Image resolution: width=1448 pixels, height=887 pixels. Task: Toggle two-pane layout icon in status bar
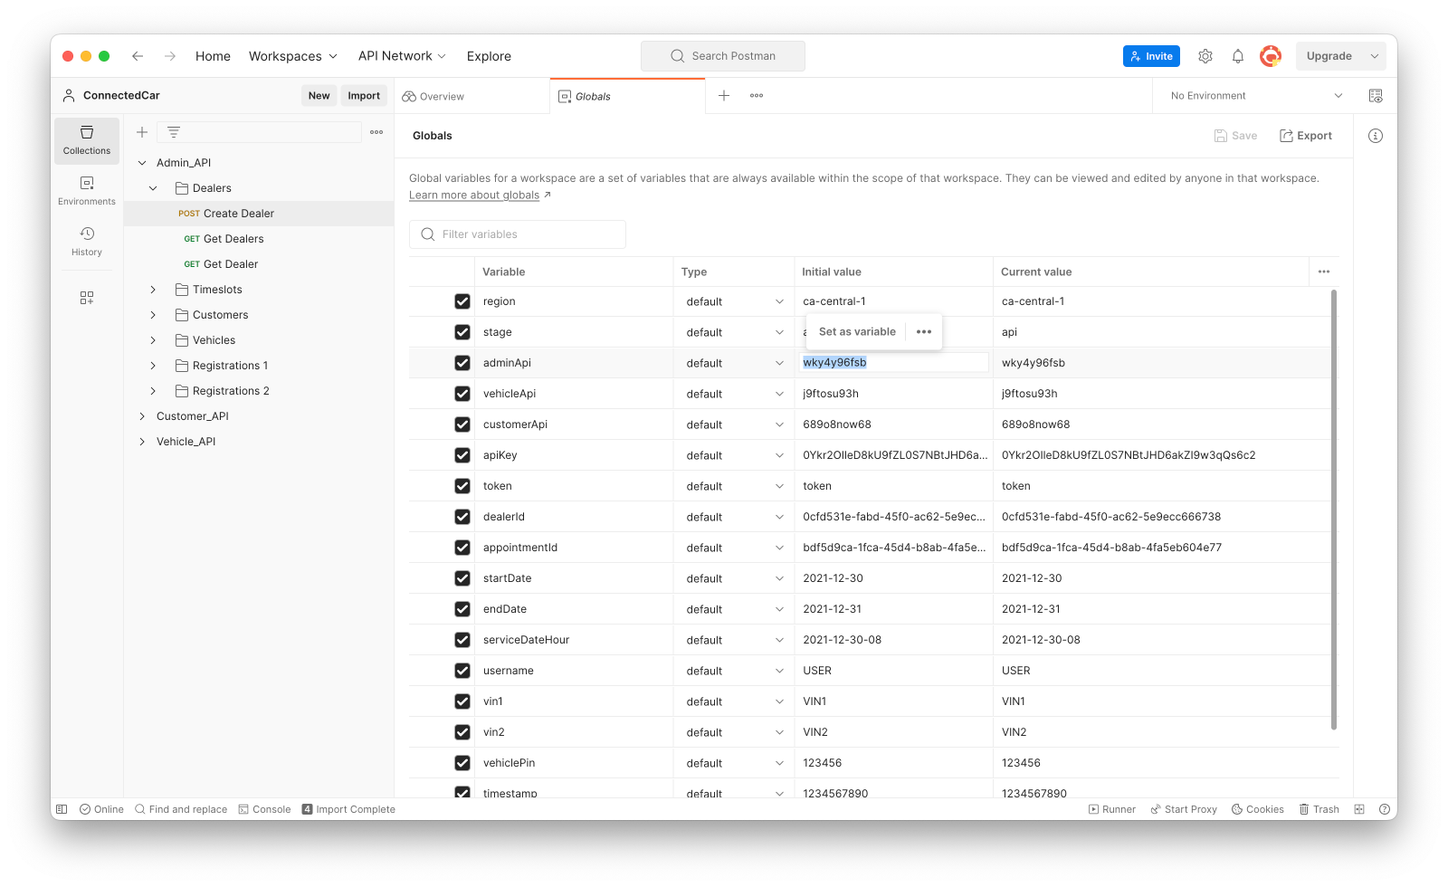(1359, 809)
